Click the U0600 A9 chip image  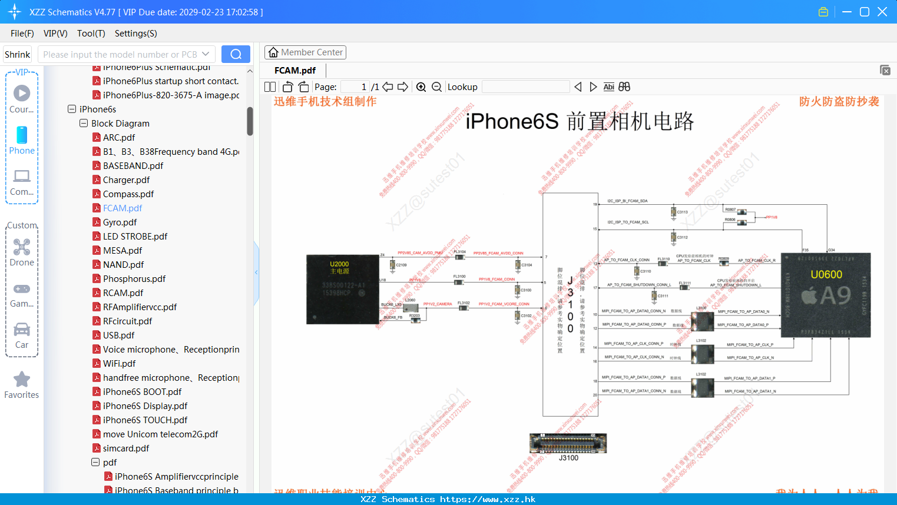(826, 294)
